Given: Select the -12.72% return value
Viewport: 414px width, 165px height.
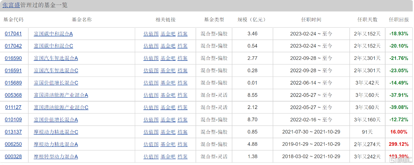Looking at the screenshot, I should (399, 120).
